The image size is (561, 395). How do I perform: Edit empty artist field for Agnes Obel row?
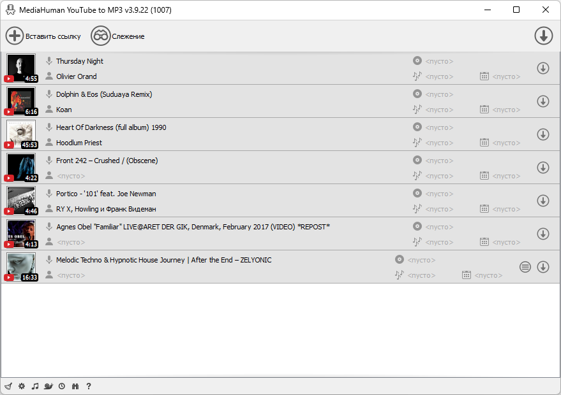(x=71, y=242)
